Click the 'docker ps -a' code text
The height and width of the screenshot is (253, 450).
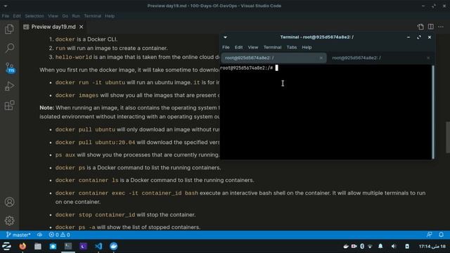click(75, 227)
